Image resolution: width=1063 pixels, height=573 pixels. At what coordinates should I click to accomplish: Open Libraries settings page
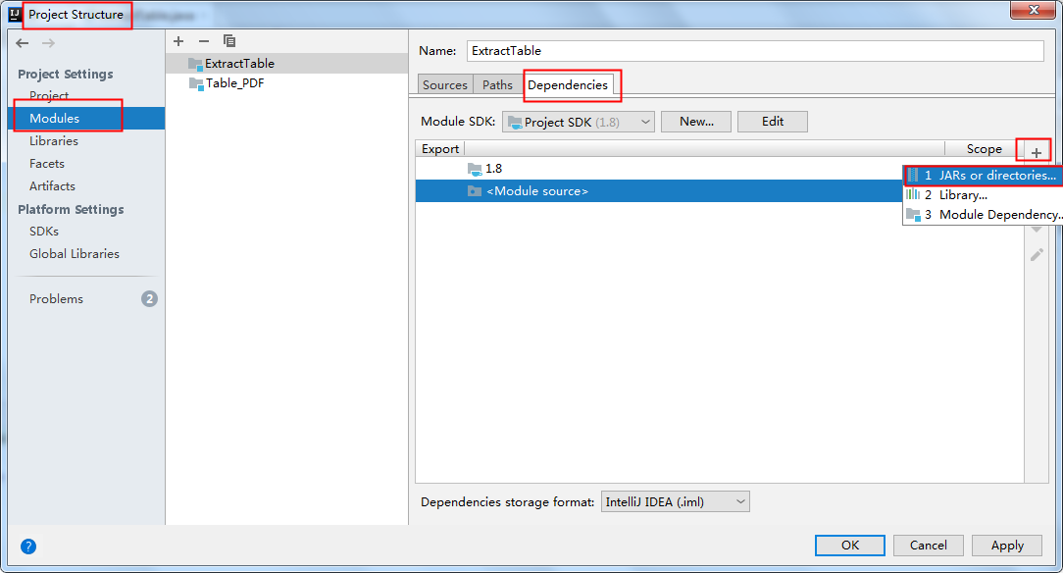tap(54, 141)
